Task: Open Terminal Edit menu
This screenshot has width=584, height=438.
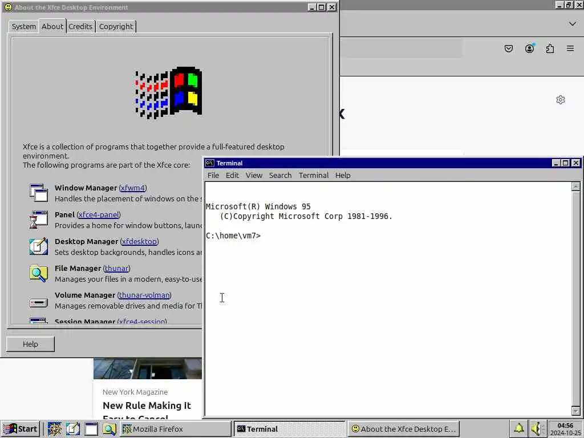Action: click(x=232, y=176)
